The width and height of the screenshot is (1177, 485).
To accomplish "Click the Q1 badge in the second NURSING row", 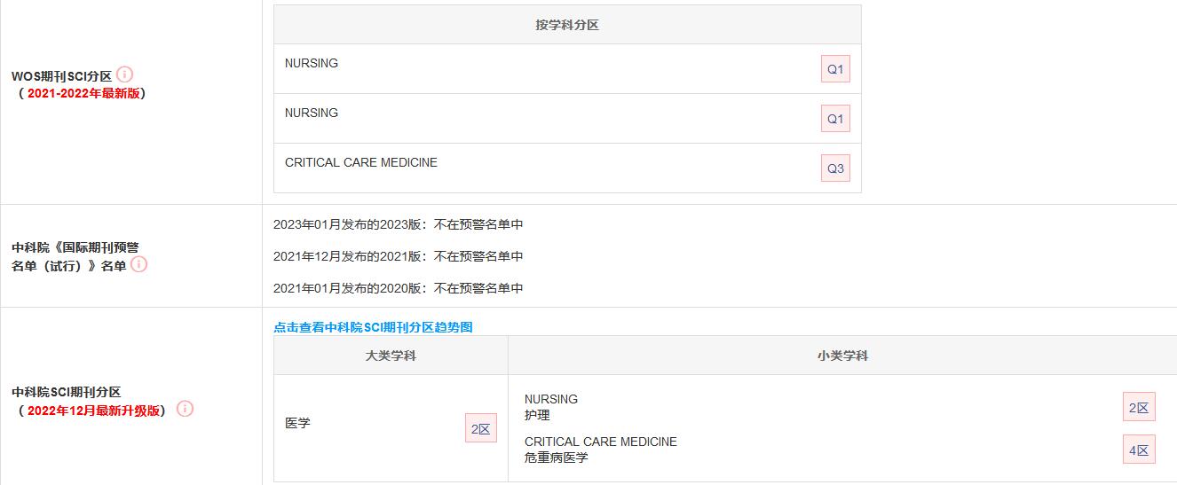I will pyautogui.click(x=835, y=119).
